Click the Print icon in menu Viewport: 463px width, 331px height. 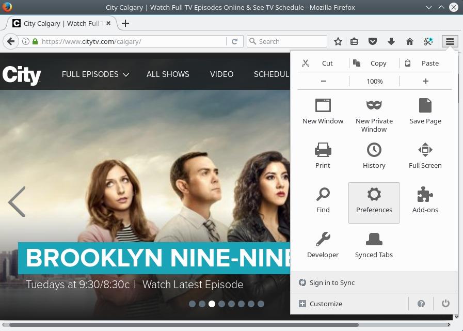pos(323,155)
